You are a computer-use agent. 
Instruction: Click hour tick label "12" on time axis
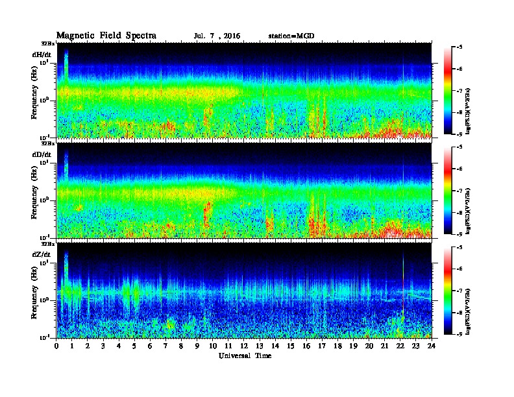coord(244,346)
